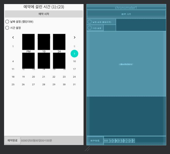Click the 예약에 걸린 시간 (1):(23) chronometer text

44,7
